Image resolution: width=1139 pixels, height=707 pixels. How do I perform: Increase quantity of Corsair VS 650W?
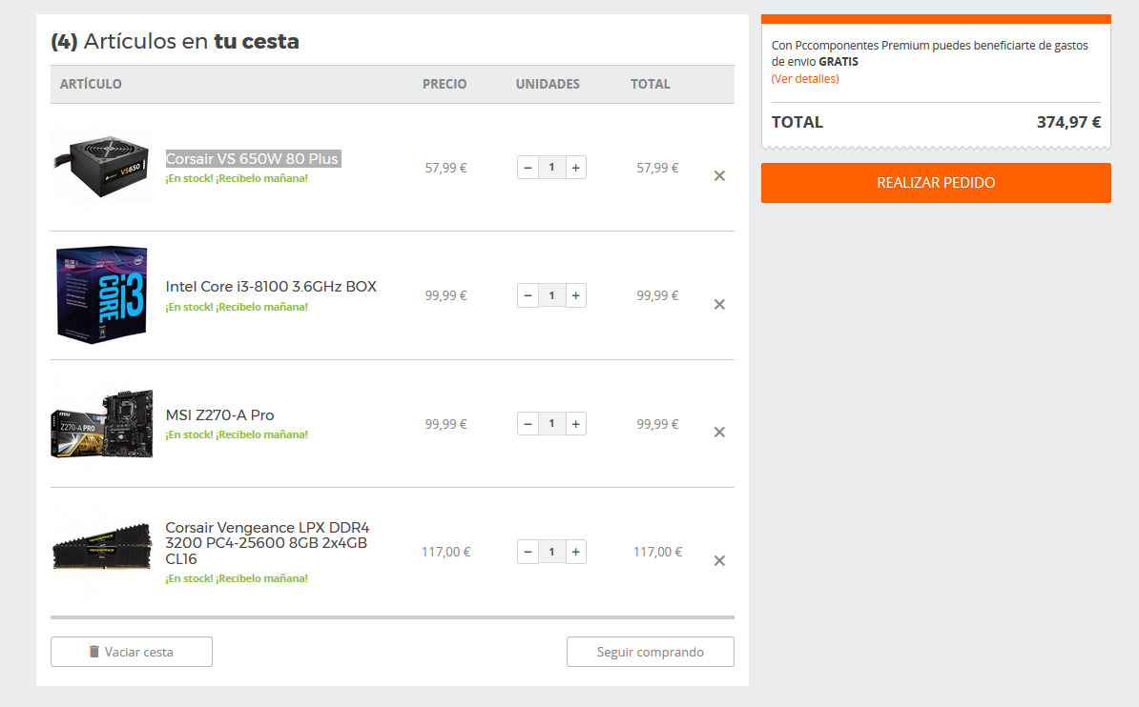[x=575, y=168]
